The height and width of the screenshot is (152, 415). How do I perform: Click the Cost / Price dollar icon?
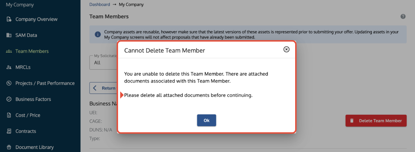(9, 115)
